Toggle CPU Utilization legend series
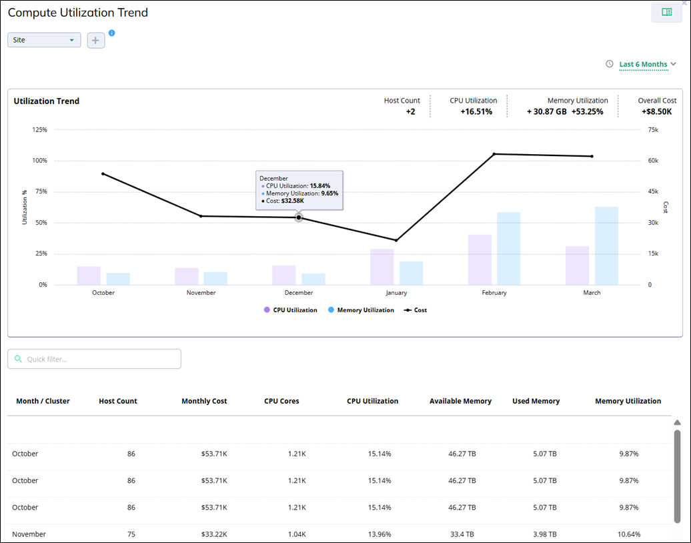Viewport: 691px width, 543px height. tap(291, 310)
